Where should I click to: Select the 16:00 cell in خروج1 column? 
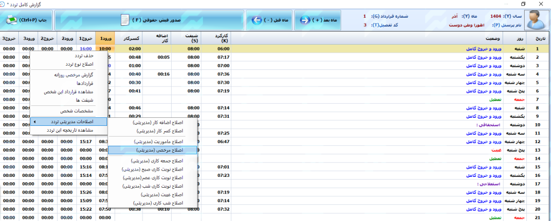coord(86,48)
